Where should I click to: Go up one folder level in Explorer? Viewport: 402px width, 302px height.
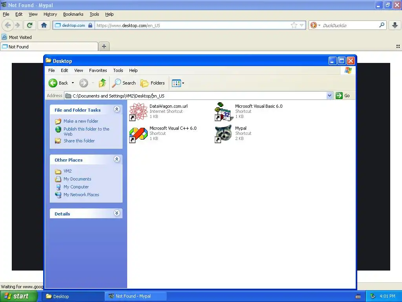[x=102, y=83]
